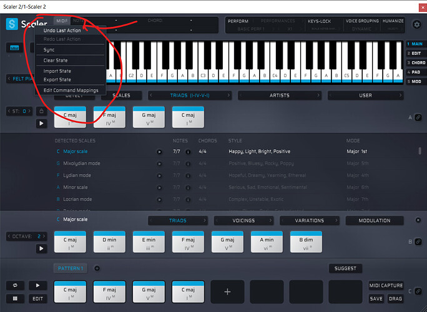The width and height of the screenshot is (427, 312).
Task: Click the section A link icon
Action: [418, 117]
